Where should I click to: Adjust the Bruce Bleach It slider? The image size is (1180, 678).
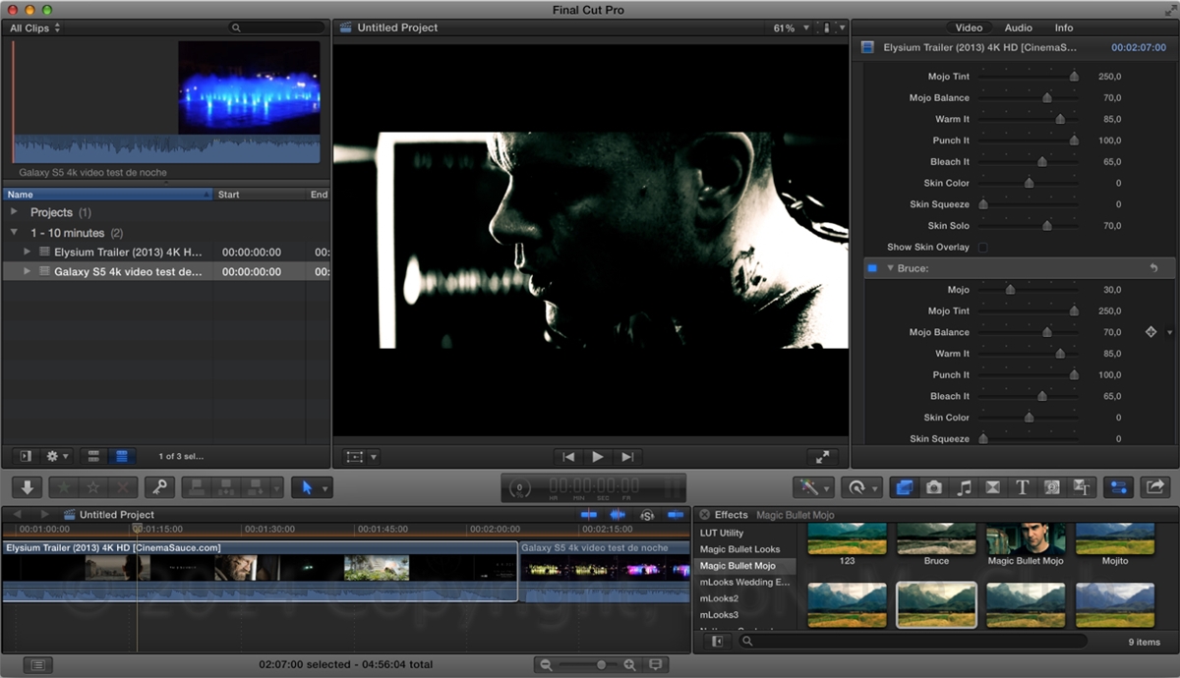[x=1042, y=396]
